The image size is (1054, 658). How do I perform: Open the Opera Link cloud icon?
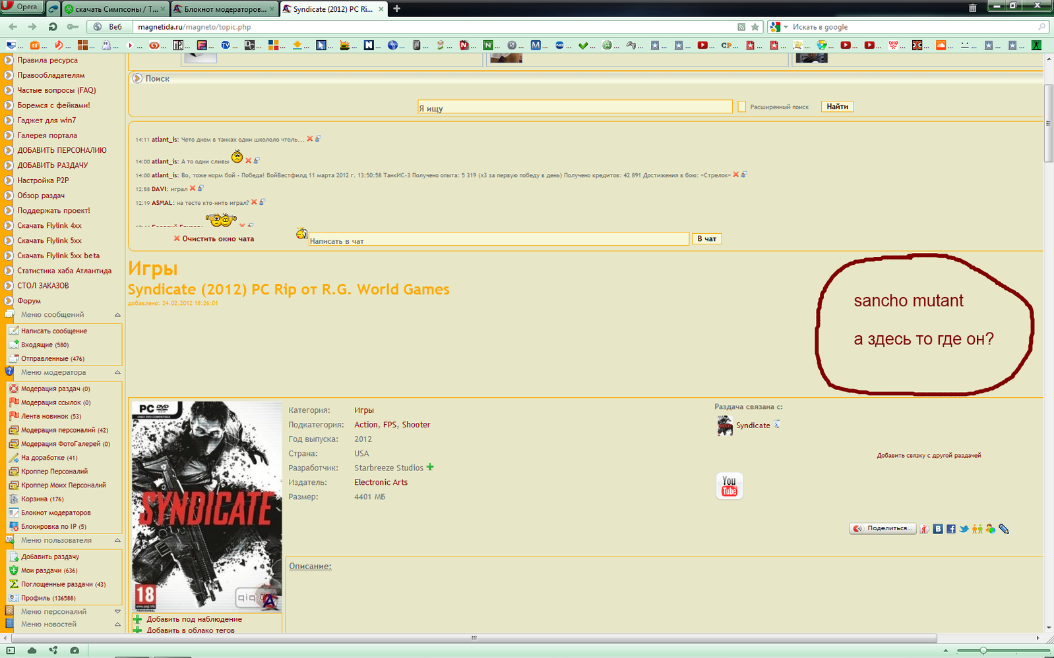coord(32,651)
